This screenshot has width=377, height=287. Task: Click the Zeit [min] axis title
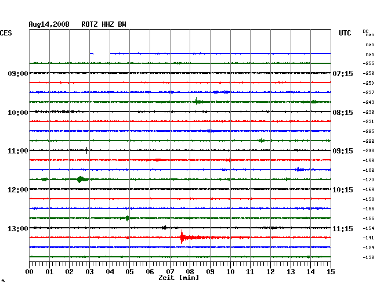[x=179, y=278]
